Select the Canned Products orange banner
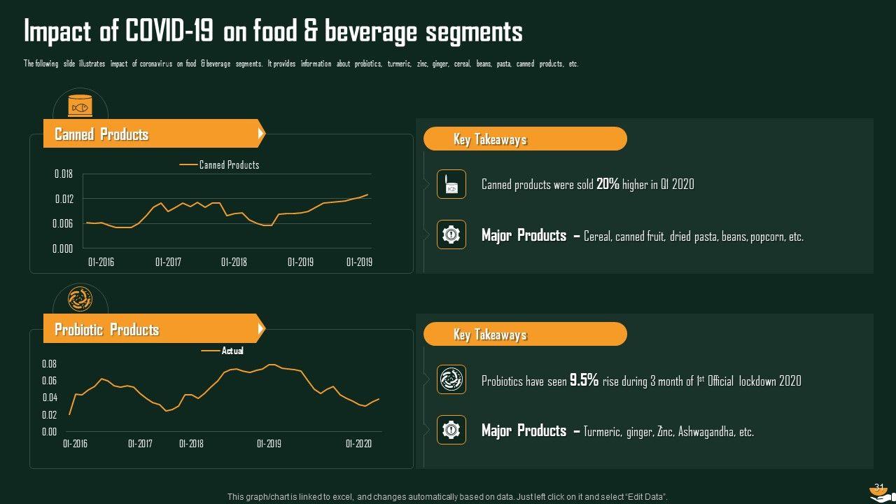 click(x=154, y=134)
